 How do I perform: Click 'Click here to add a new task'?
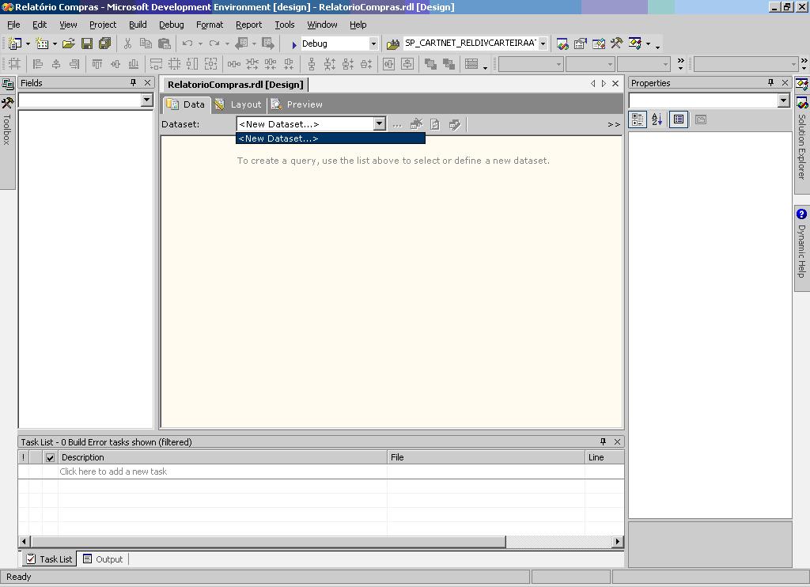[113, 471]
